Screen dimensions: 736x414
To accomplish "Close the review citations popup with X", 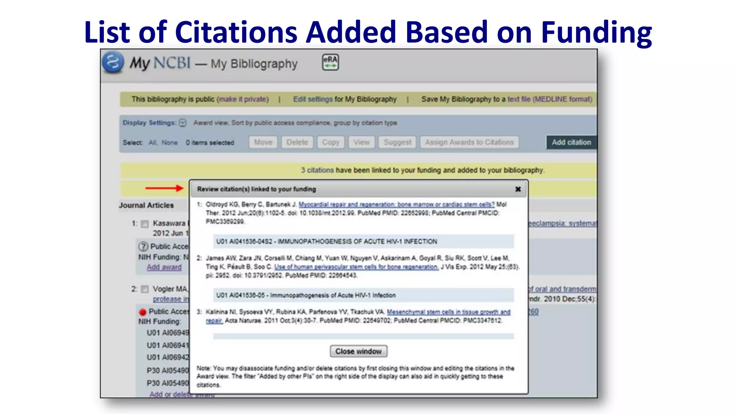I will coord(518,189).
